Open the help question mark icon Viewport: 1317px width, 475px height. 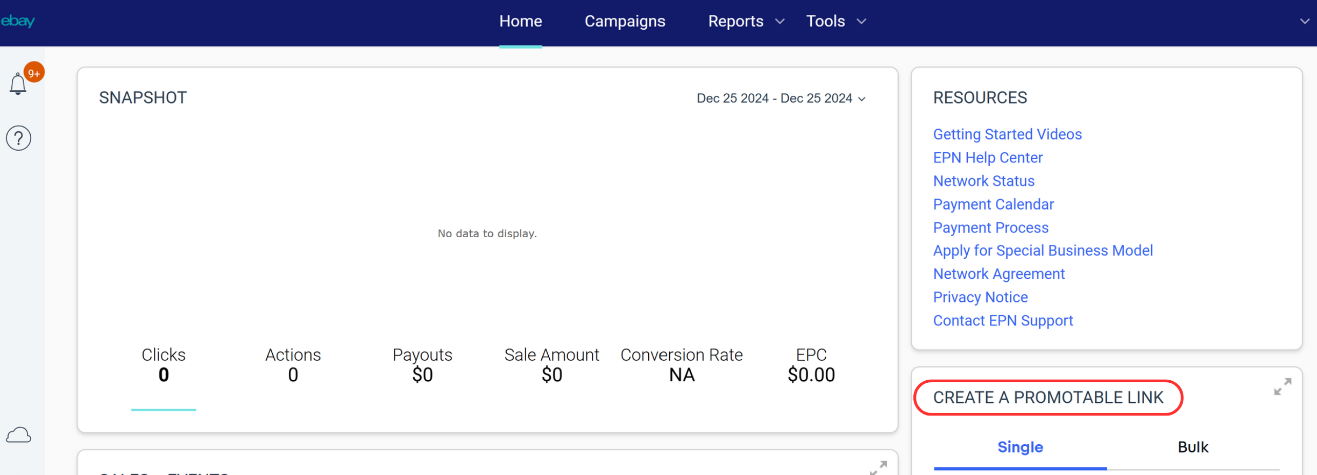[x=18, y=138]
